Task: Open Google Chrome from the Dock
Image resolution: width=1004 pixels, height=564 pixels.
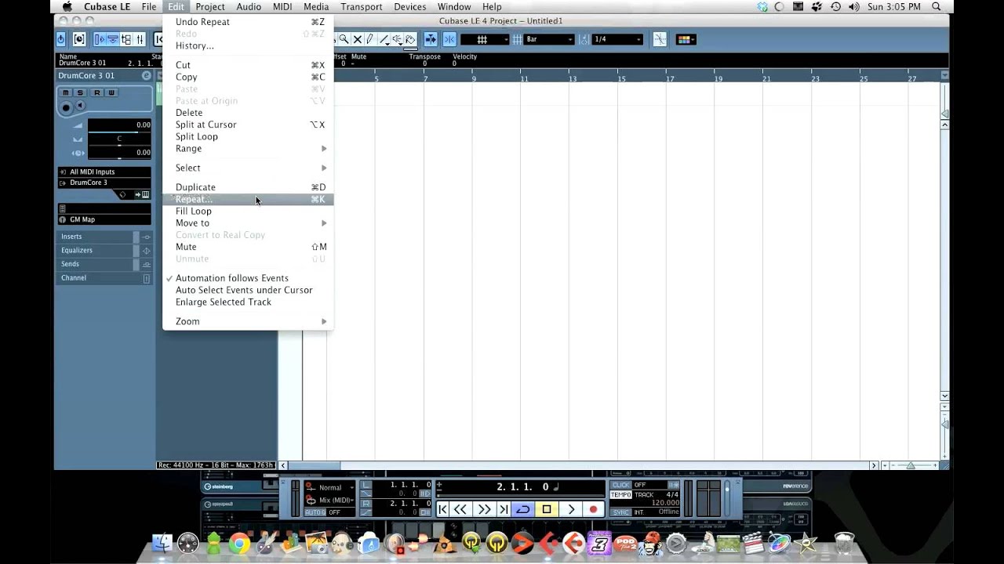Action: click(x=239, y=543)
